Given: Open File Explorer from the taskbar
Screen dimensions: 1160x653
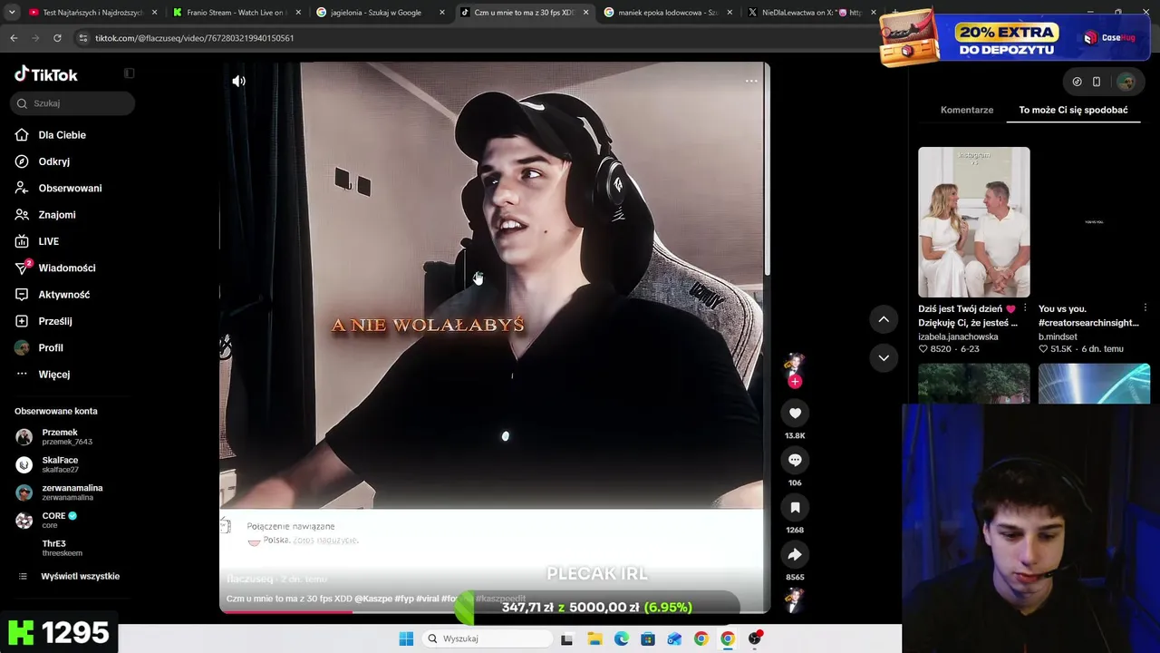Looking at the screenshot, I should [594, 638].
